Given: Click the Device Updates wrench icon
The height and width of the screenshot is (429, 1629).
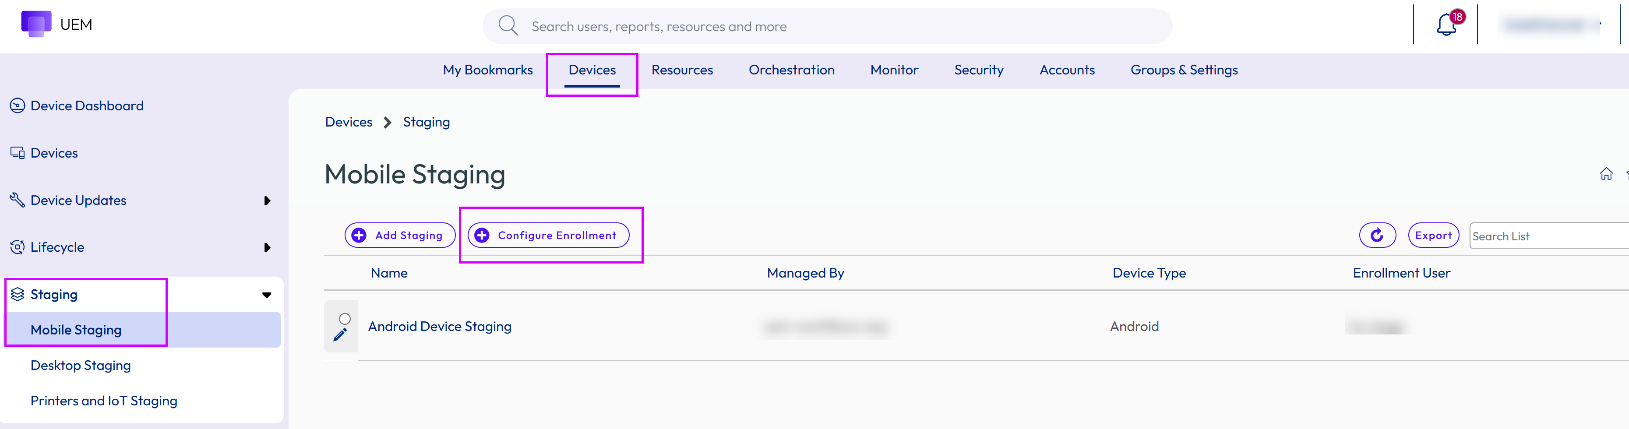Looking at the screenshot, I should click(x=17, y=200).
